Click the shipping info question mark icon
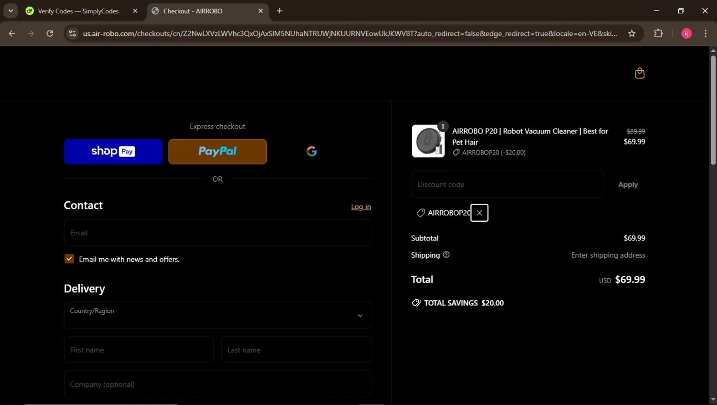 [446, 255]
